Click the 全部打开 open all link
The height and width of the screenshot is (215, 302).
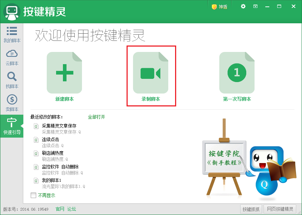point(96,117)
